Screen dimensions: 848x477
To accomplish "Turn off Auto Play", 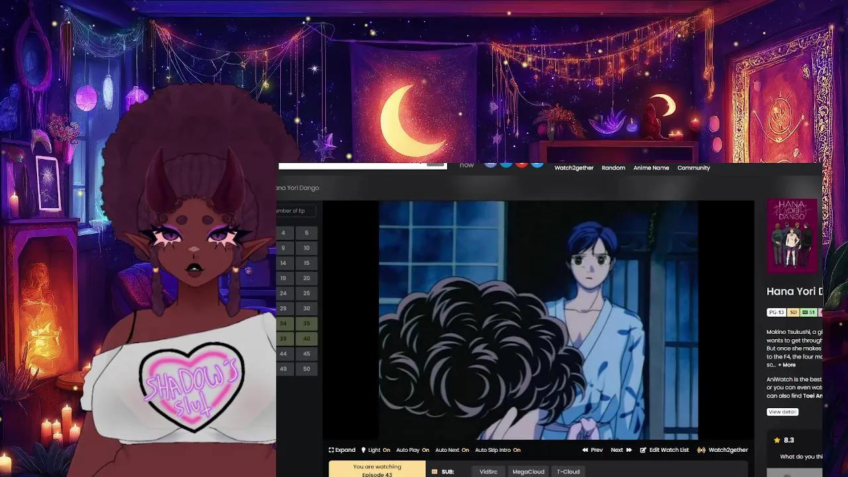I will [425, 450].
